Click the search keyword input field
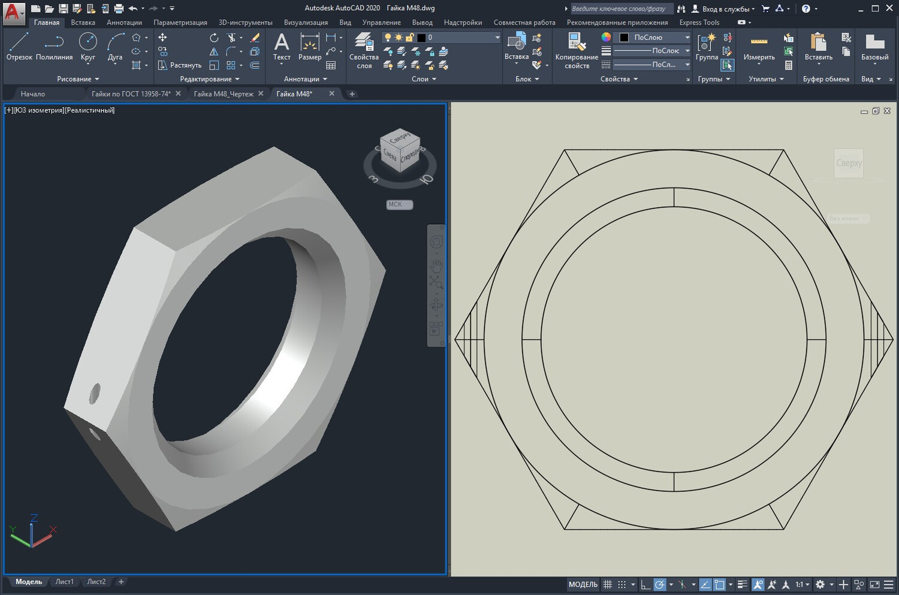Viewport: 899px width, 595px height. (622, 9)
